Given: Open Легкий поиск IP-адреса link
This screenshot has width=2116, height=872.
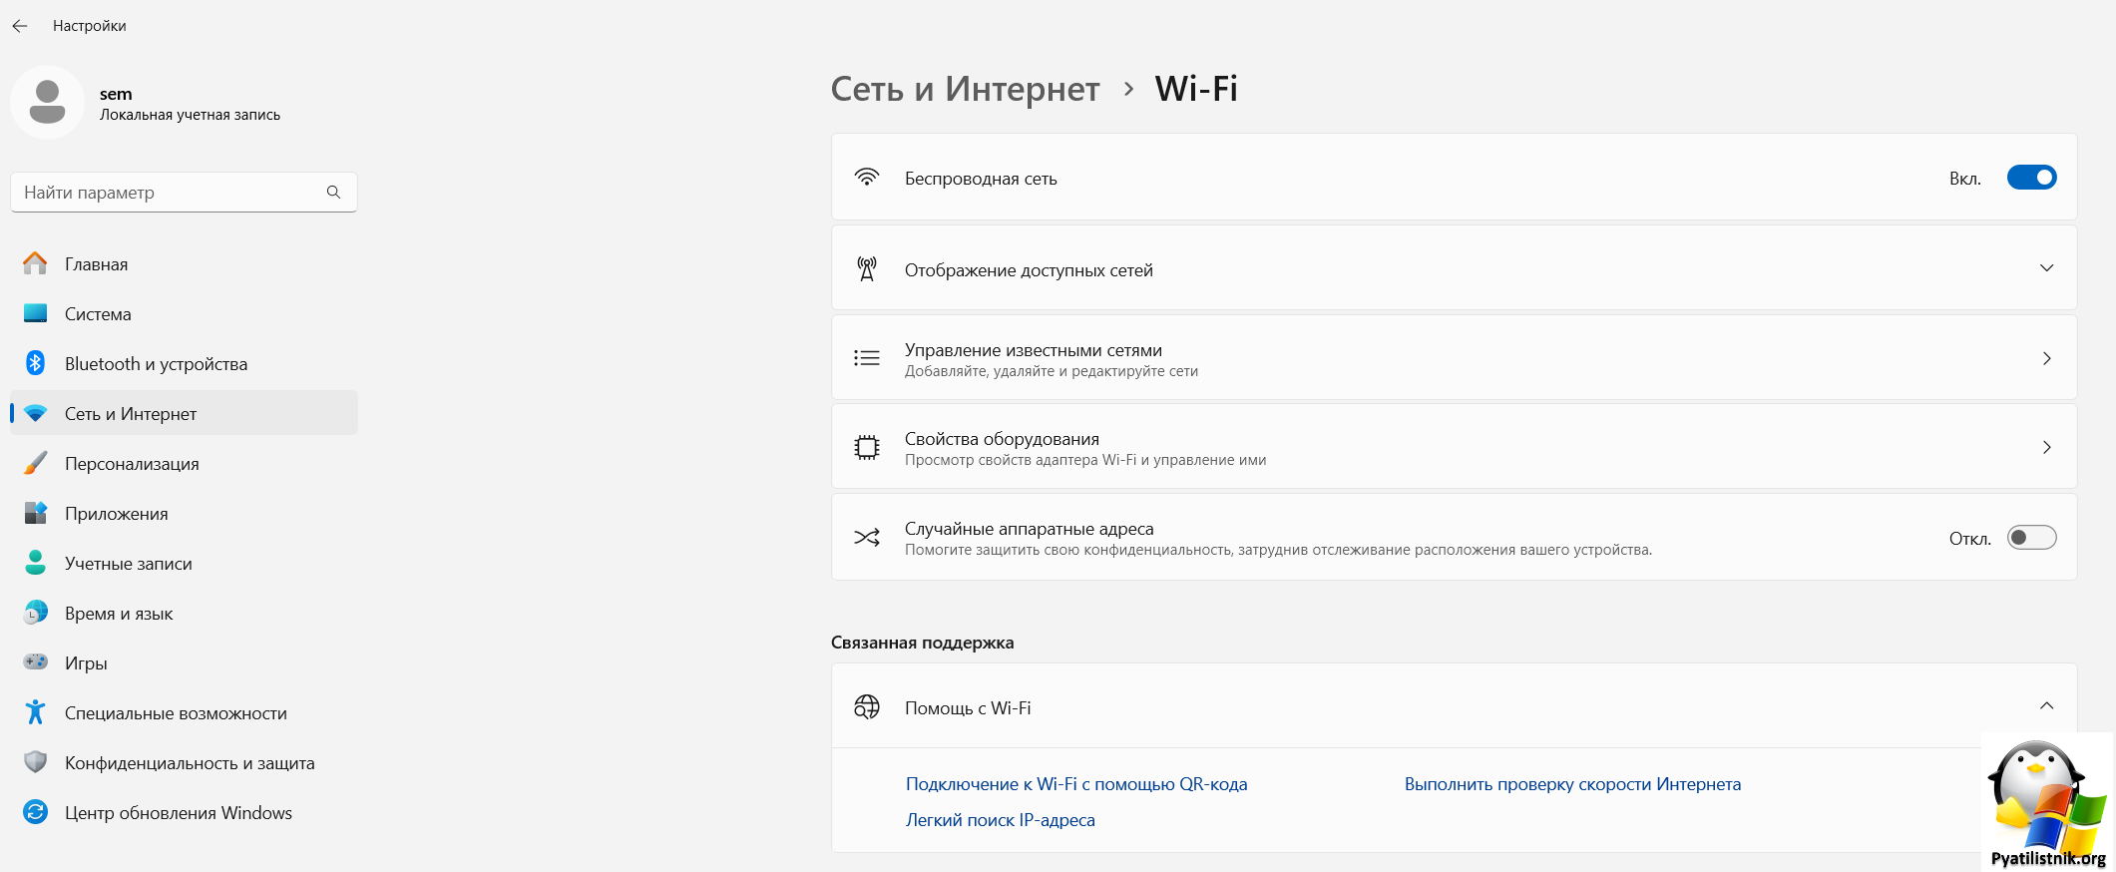Looking at the screenshot, I should pos(1000,820).
